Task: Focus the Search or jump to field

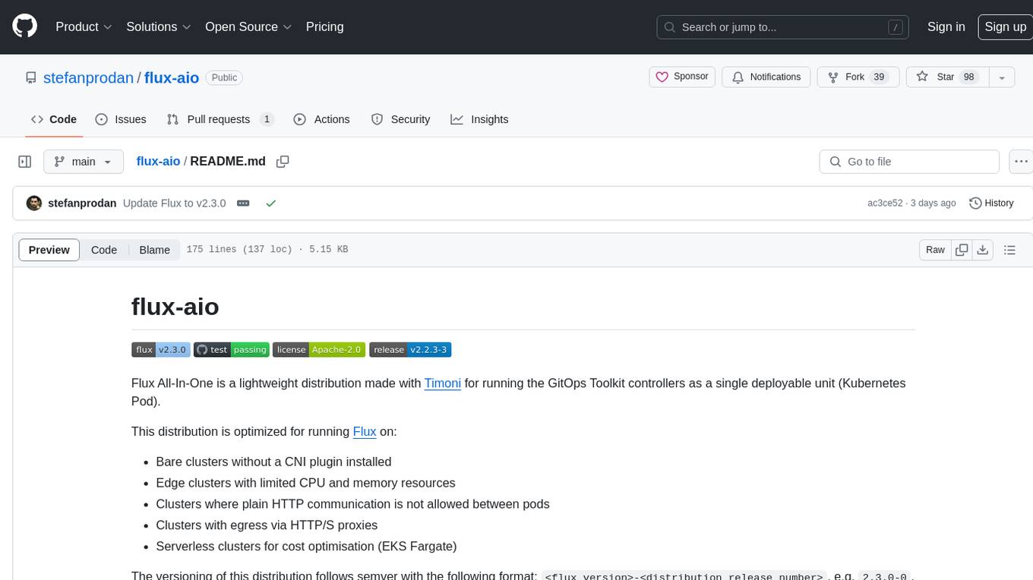Action: pyautogui.click(x=783, y=27)
